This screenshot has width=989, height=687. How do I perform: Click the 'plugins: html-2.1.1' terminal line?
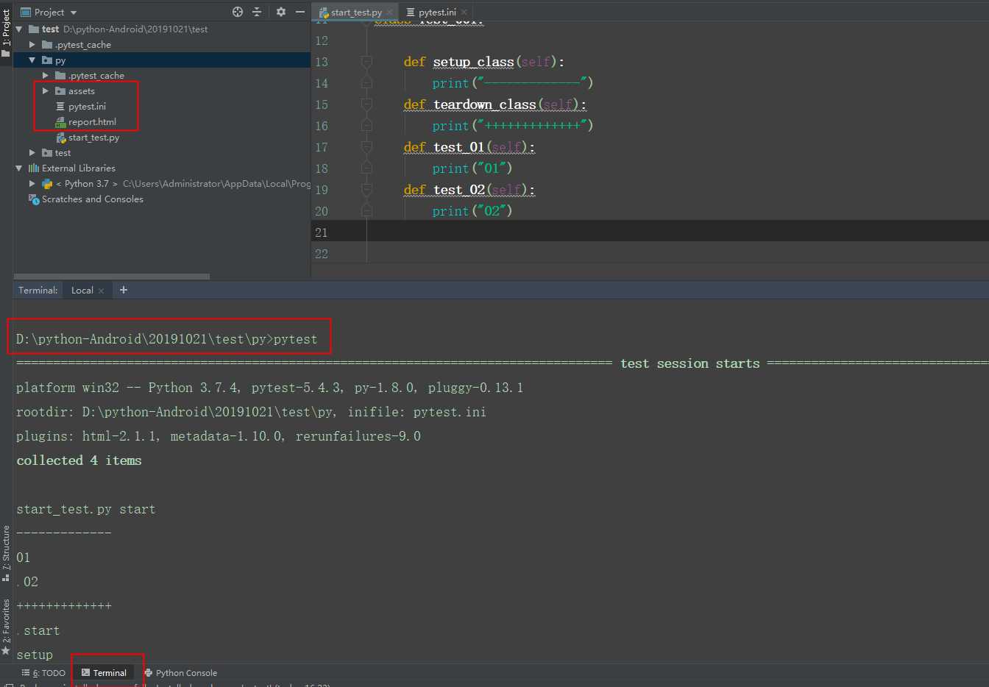point(219,436)
